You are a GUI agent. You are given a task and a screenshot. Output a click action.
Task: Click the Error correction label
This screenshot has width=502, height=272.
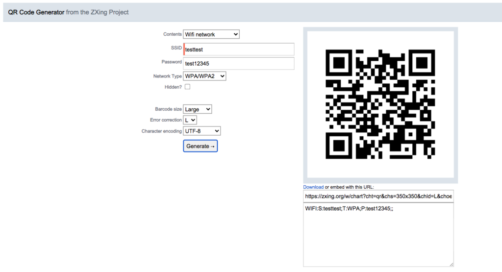[x=166, y=120]
